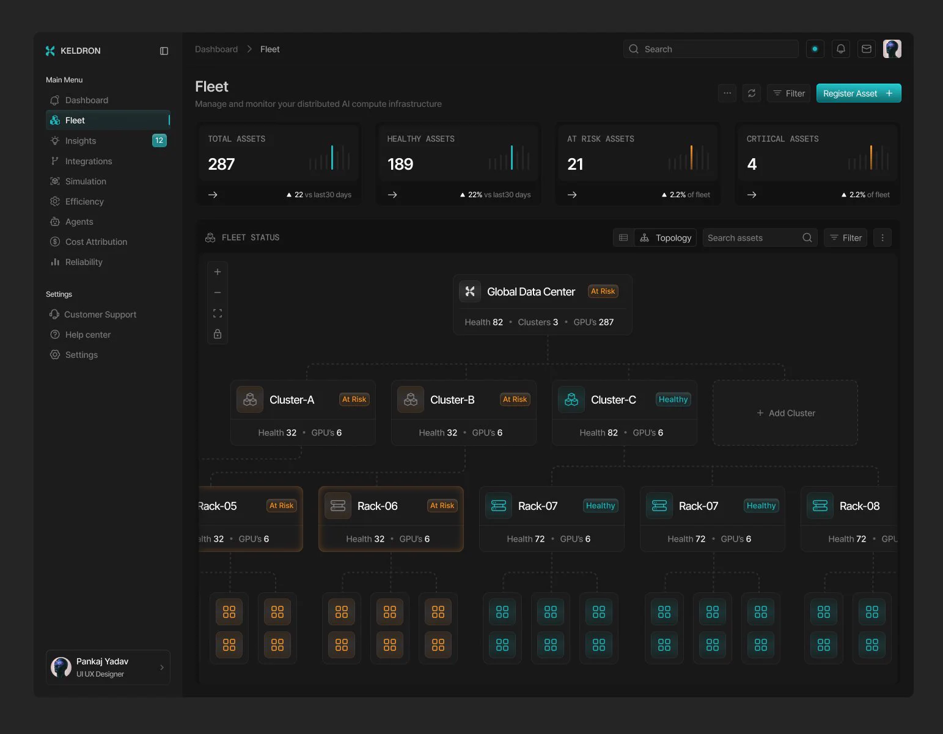Open the notifications bell
This screenshot has width=943, height=734.
click(x=841, y=49)
